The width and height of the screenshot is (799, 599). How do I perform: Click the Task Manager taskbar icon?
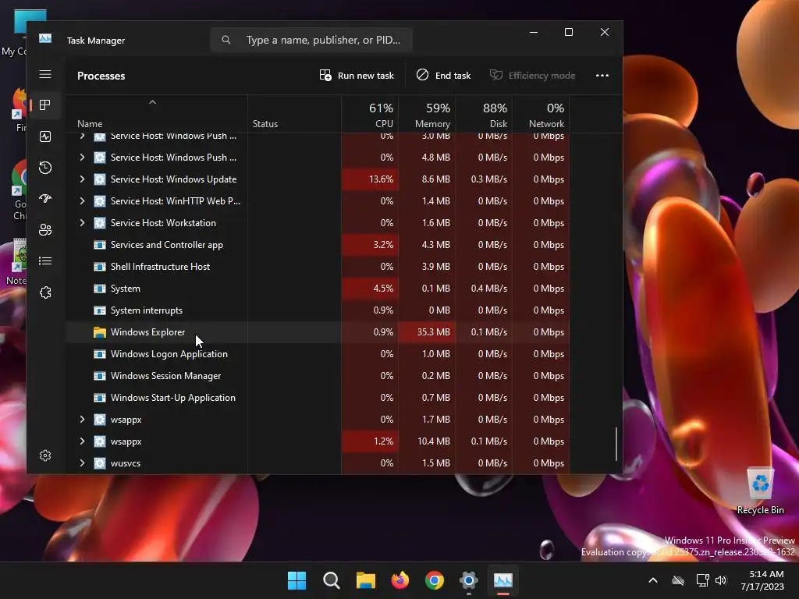point(503,580)
